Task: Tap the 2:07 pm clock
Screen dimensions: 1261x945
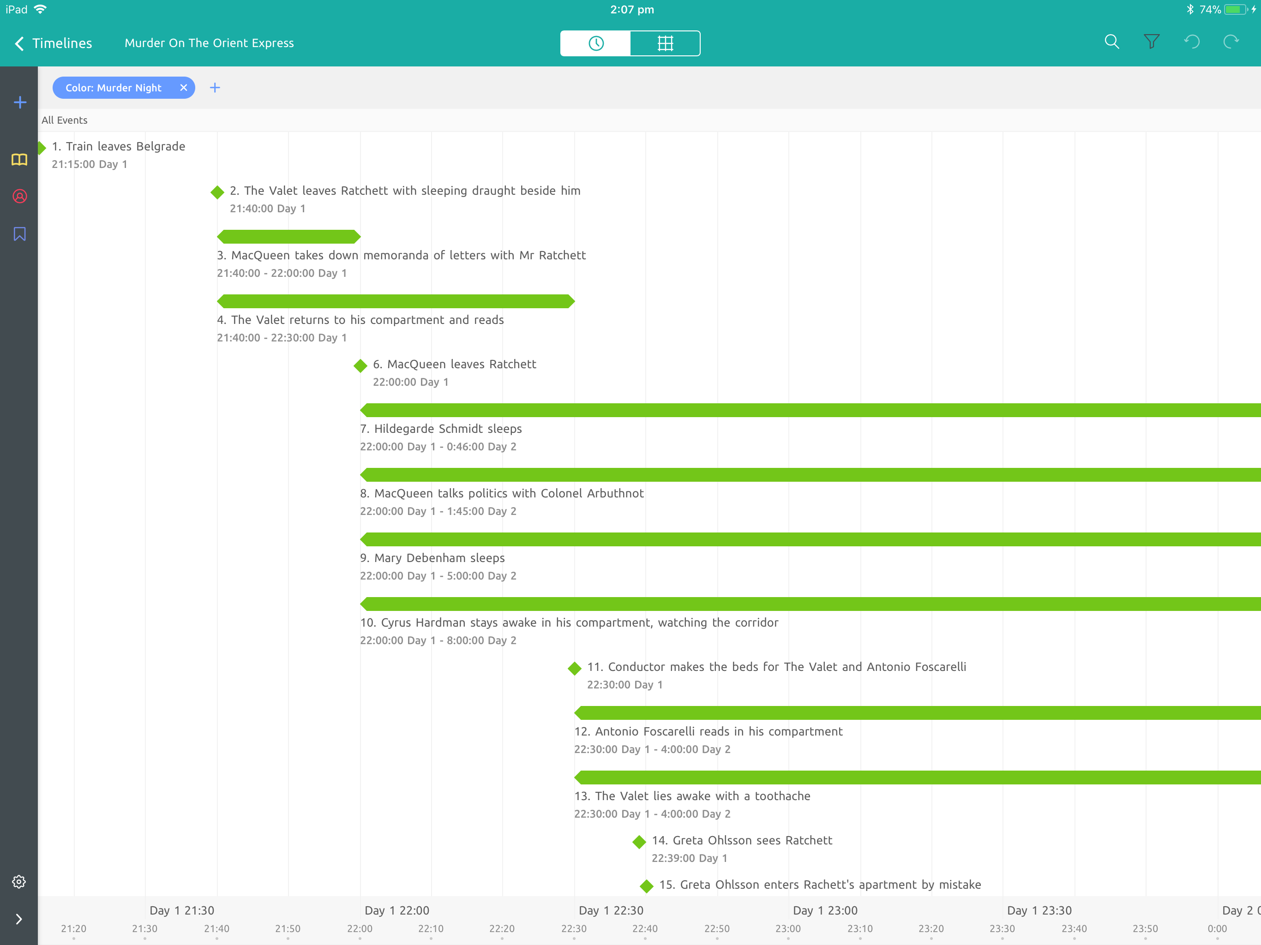Action: click(x=631, y=10)
